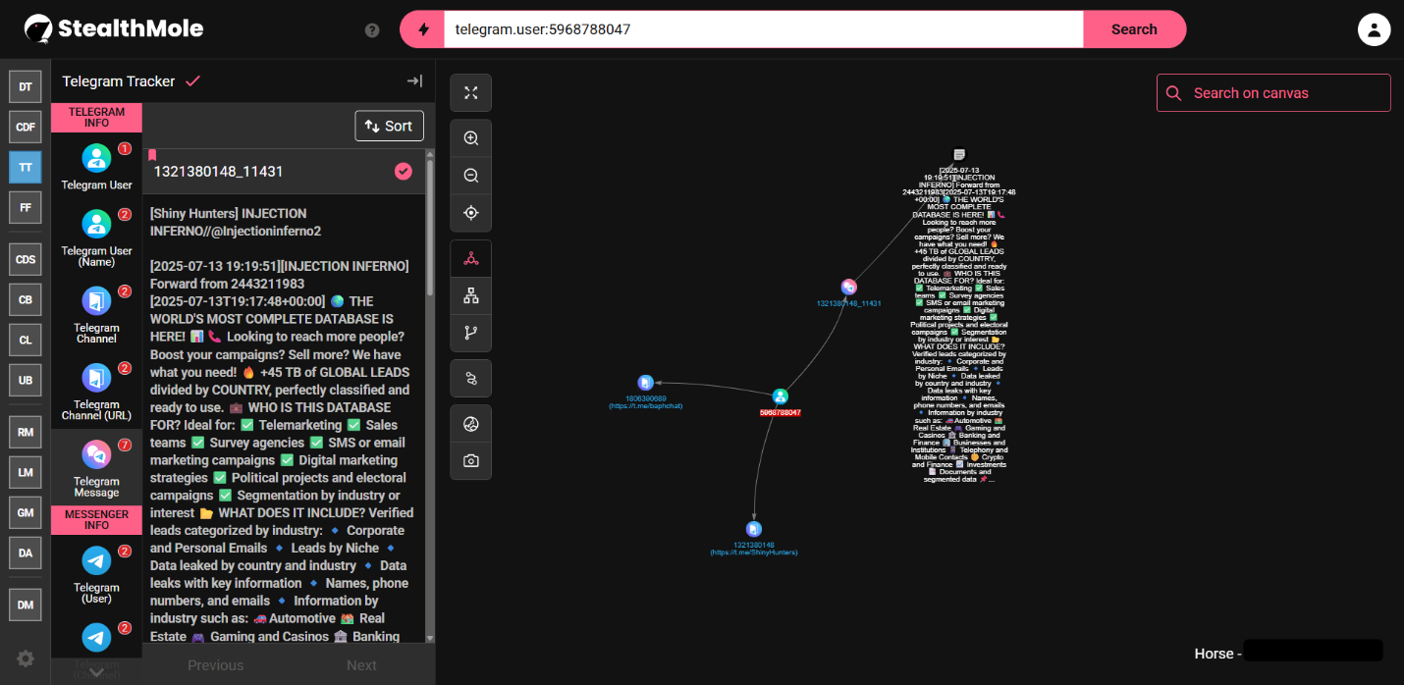
Task: Select the 1321380148 ShinyHunters channel node
Action: point(754,529)
